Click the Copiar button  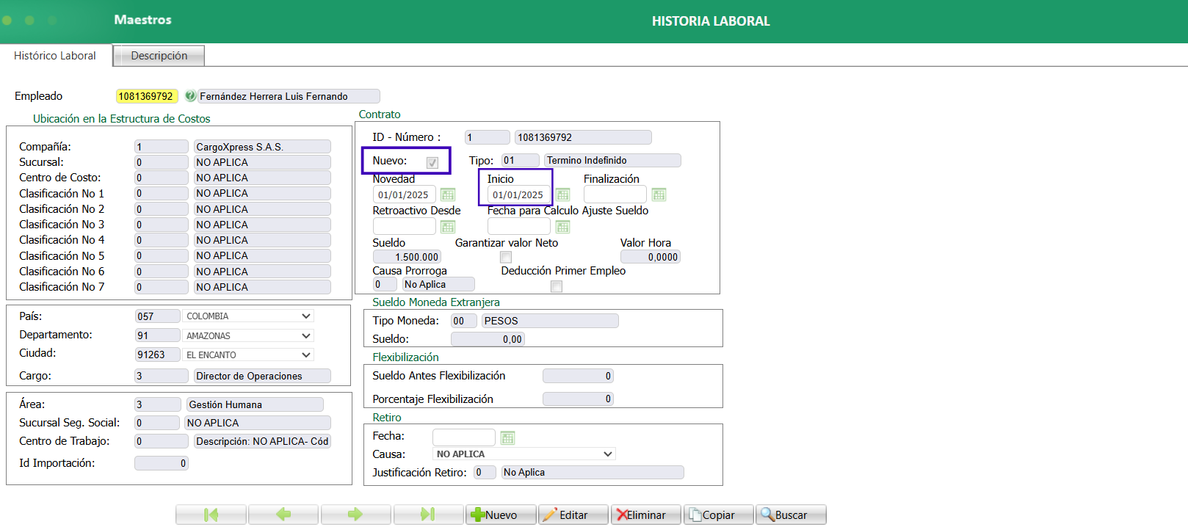tap(719, 515)
